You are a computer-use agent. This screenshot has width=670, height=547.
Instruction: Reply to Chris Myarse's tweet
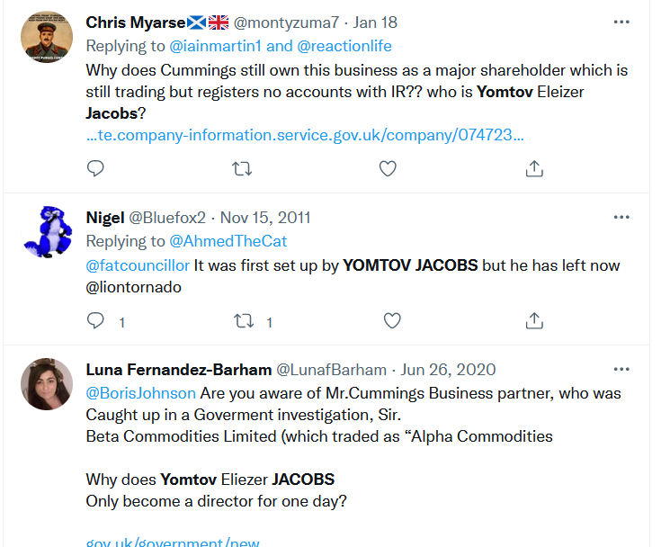(95, 168)
